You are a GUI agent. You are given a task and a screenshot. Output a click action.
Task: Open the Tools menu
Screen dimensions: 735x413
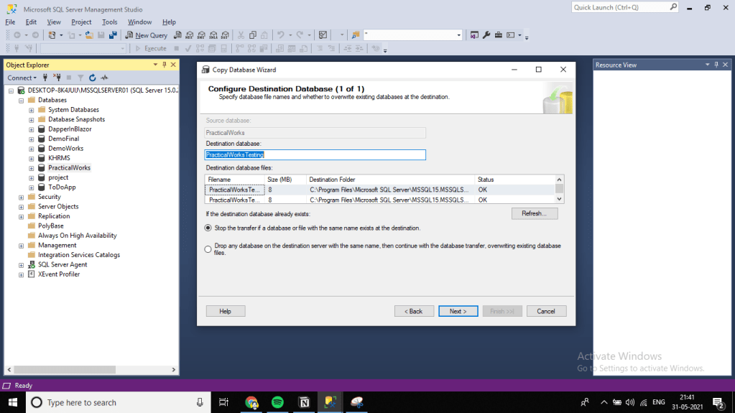109,22
